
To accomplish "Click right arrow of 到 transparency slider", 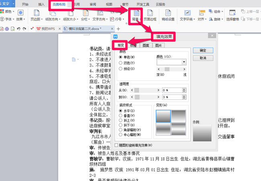I will pos(158,97).
